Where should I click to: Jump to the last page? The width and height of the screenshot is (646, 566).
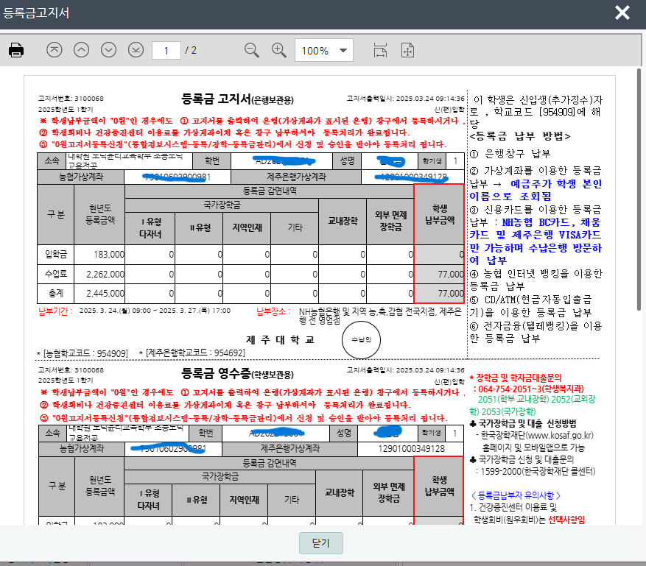[x=135, y=51]
